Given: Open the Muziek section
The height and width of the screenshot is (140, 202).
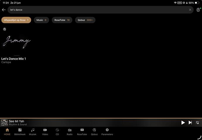Looking at the screenshot, I should click(33, 132).
